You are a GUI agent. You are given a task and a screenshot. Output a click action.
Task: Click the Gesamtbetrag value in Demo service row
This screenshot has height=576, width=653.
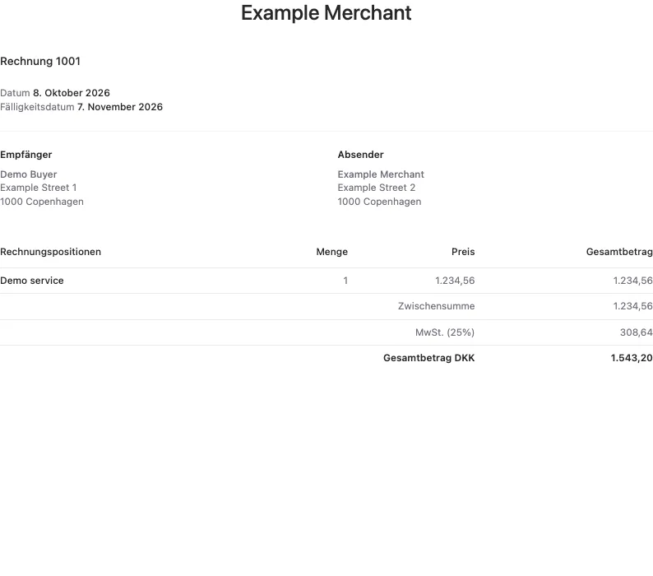[x=632, y=281]
